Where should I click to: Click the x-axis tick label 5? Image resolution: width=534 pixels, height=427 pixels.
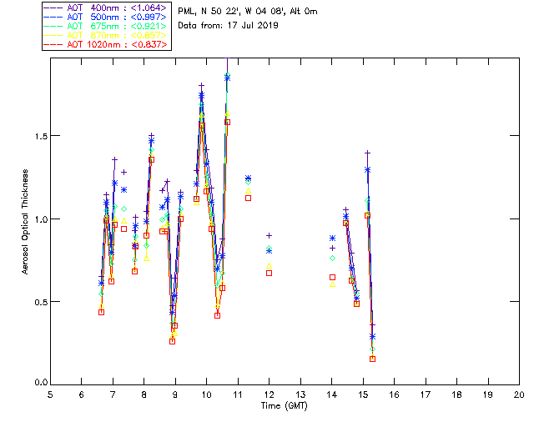point(50,394)
